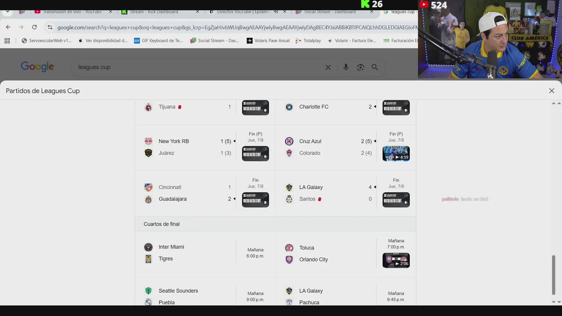
Task: Click the magnifier search icon
Action: point(375,67)
